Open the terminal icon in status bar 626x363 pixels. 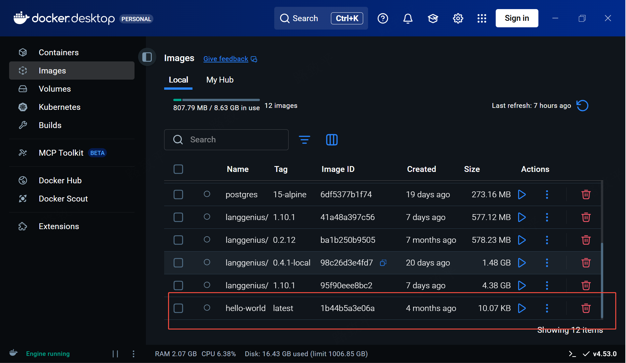click(x=572, y=354)
